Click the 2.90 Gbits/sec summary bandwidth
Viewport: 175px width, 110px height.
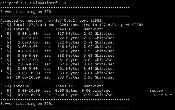click(99, 95)
